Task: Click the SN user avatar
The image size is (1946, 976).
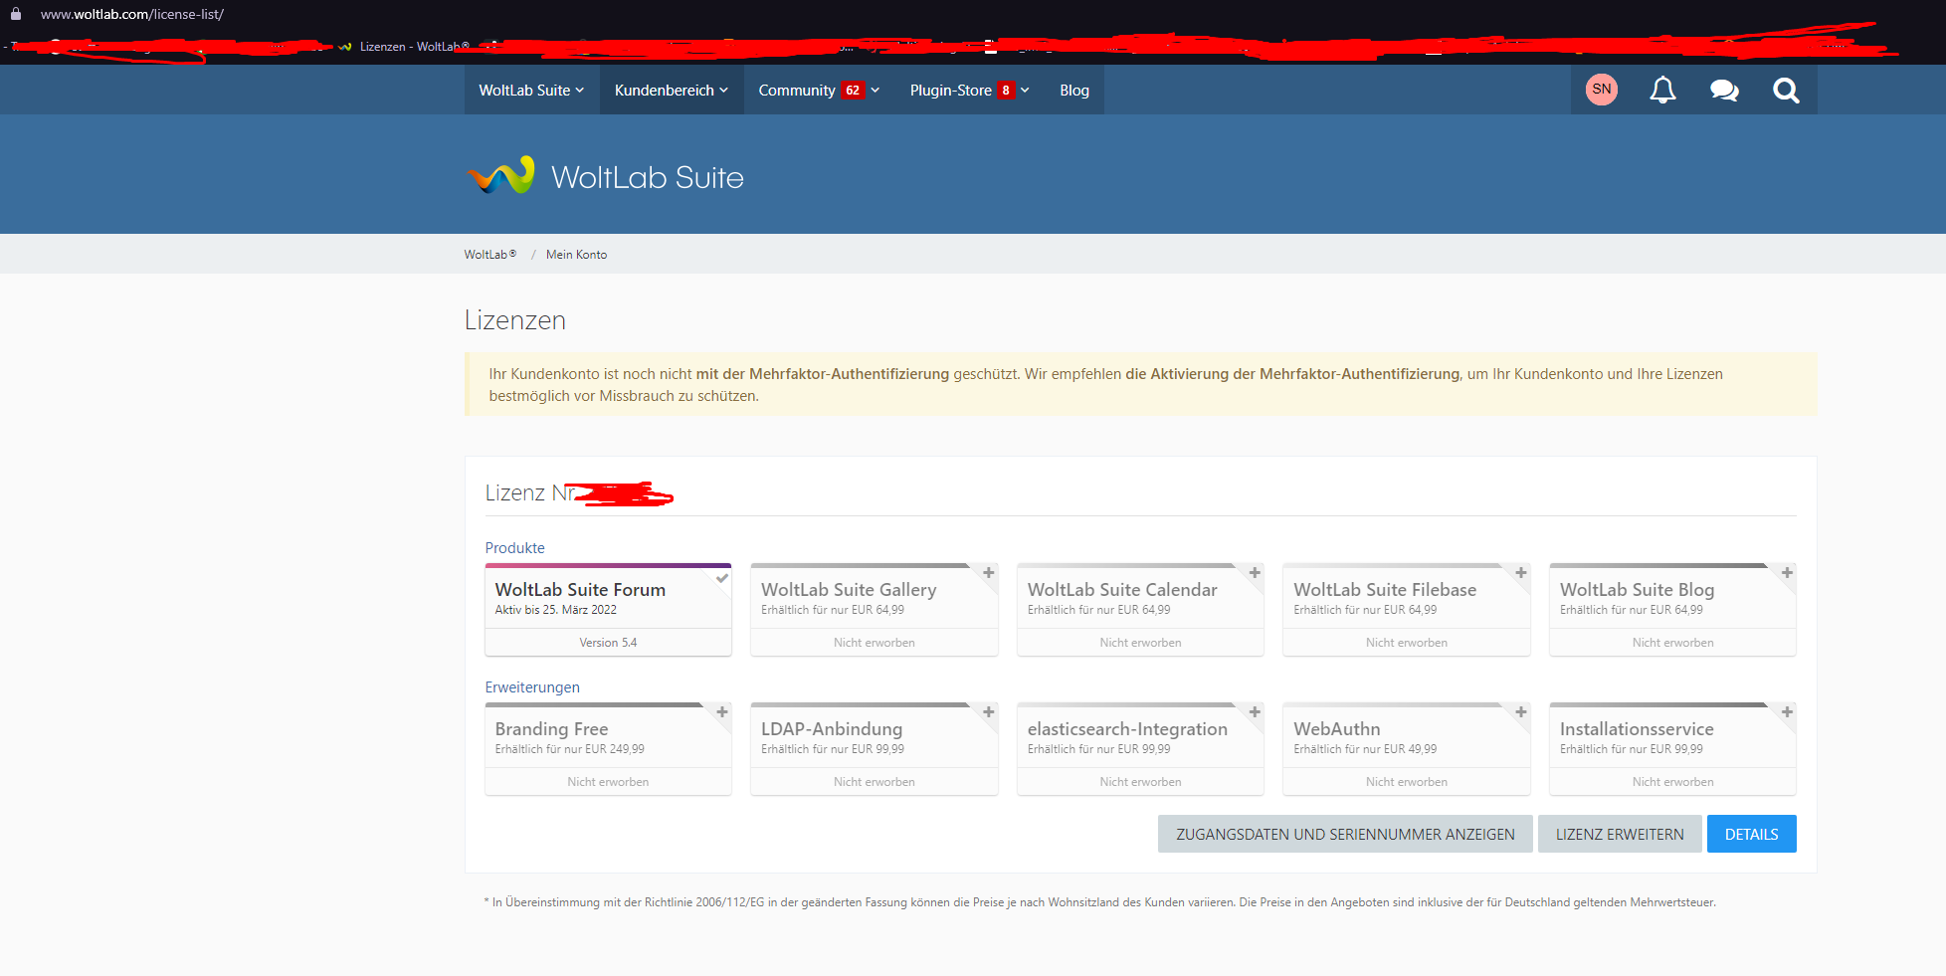Action: [x=1601, y=90]
